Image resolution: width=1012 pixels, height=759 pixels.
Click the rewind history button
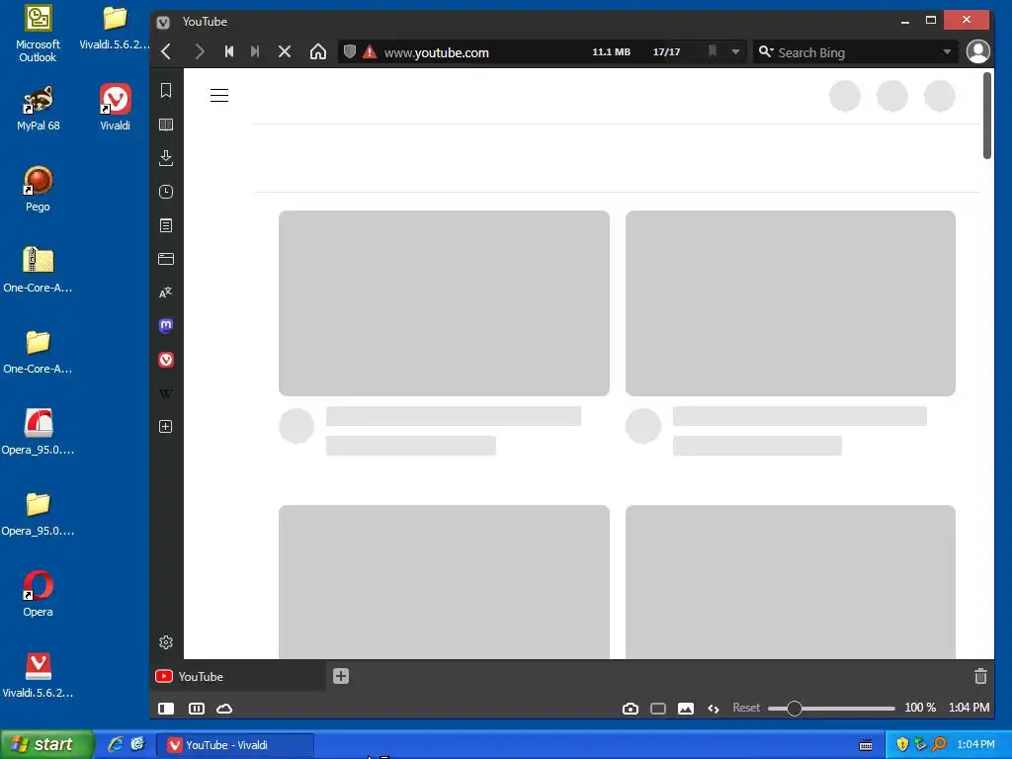[229, 51]
